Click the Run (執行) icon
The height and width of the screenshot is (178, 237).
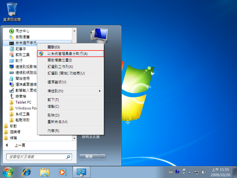pos(11,61)
